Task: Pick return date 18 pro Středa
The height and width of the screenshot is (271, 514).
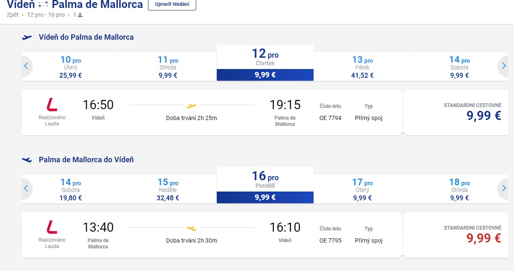Action: pyautogui.click(x=459, y=189)
